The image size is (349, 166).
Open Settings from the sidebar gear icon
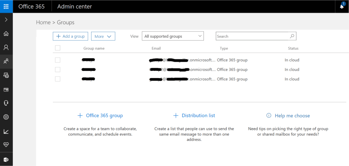(6, 117)
